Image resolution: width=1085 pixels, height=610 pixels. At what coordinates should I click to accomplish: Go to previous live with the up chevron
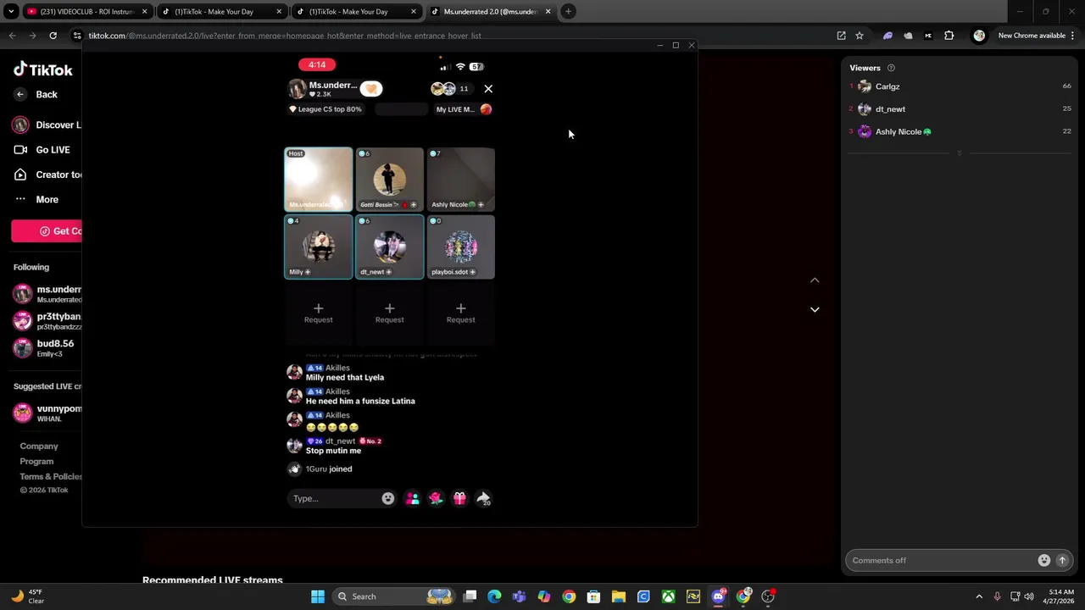815,280
